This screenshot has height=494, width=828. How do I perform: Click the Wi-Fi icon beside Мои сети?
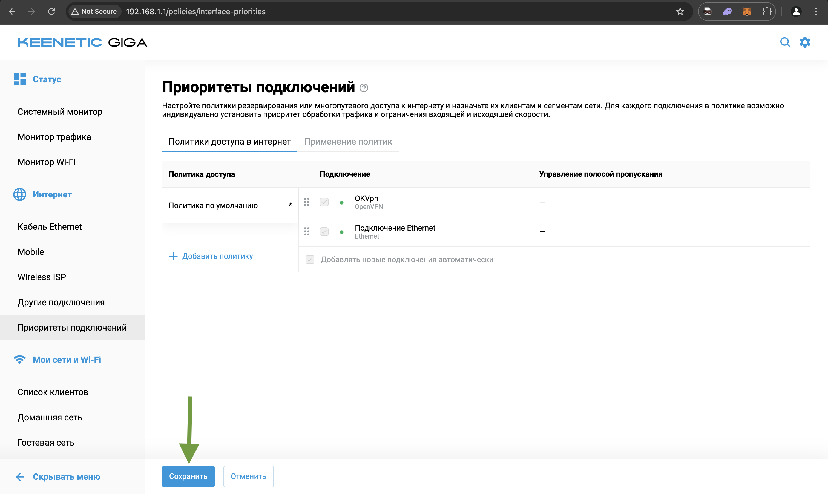pyautogui.click(x=20, y=360)
